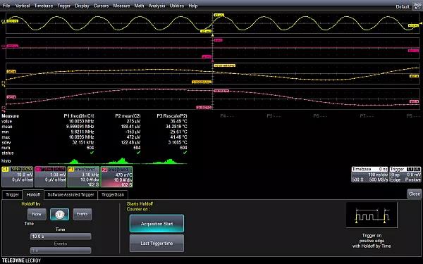Switch to the Software Assisted Trigger tab

(70, 194)
